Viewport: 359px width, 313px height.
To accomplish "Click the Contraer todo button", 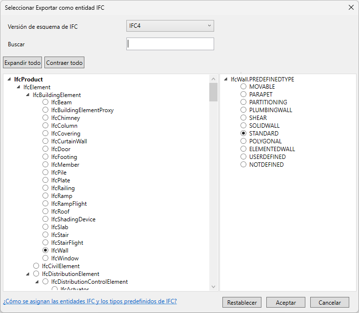I will (x=64, y=63).
